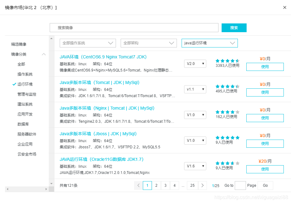Screen dimensions: 291x203
Task: Click the 搜索 search button
Action: 234,28
